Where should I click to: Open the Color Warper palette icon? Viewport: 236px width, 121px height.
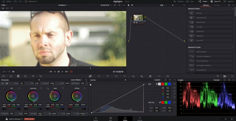coord(99,76)
